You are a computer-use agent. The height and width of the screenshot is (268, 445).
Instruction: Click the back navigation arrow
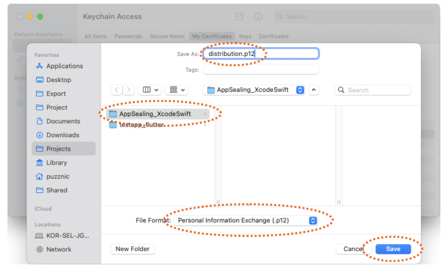(x=117, y=90)
